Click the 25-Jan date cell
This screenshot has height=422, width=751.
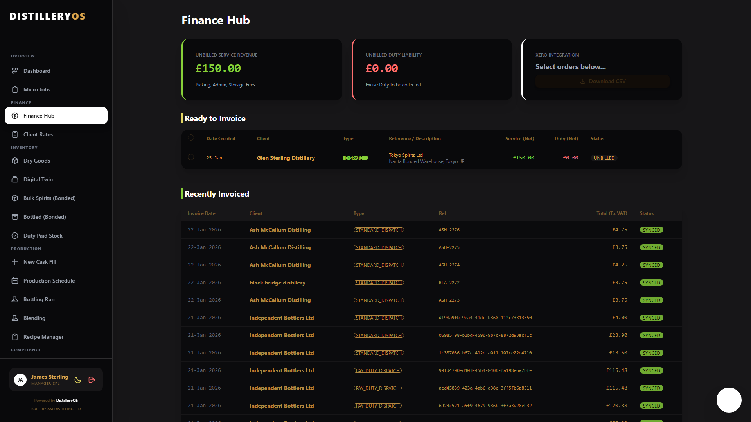coord(214,158)
